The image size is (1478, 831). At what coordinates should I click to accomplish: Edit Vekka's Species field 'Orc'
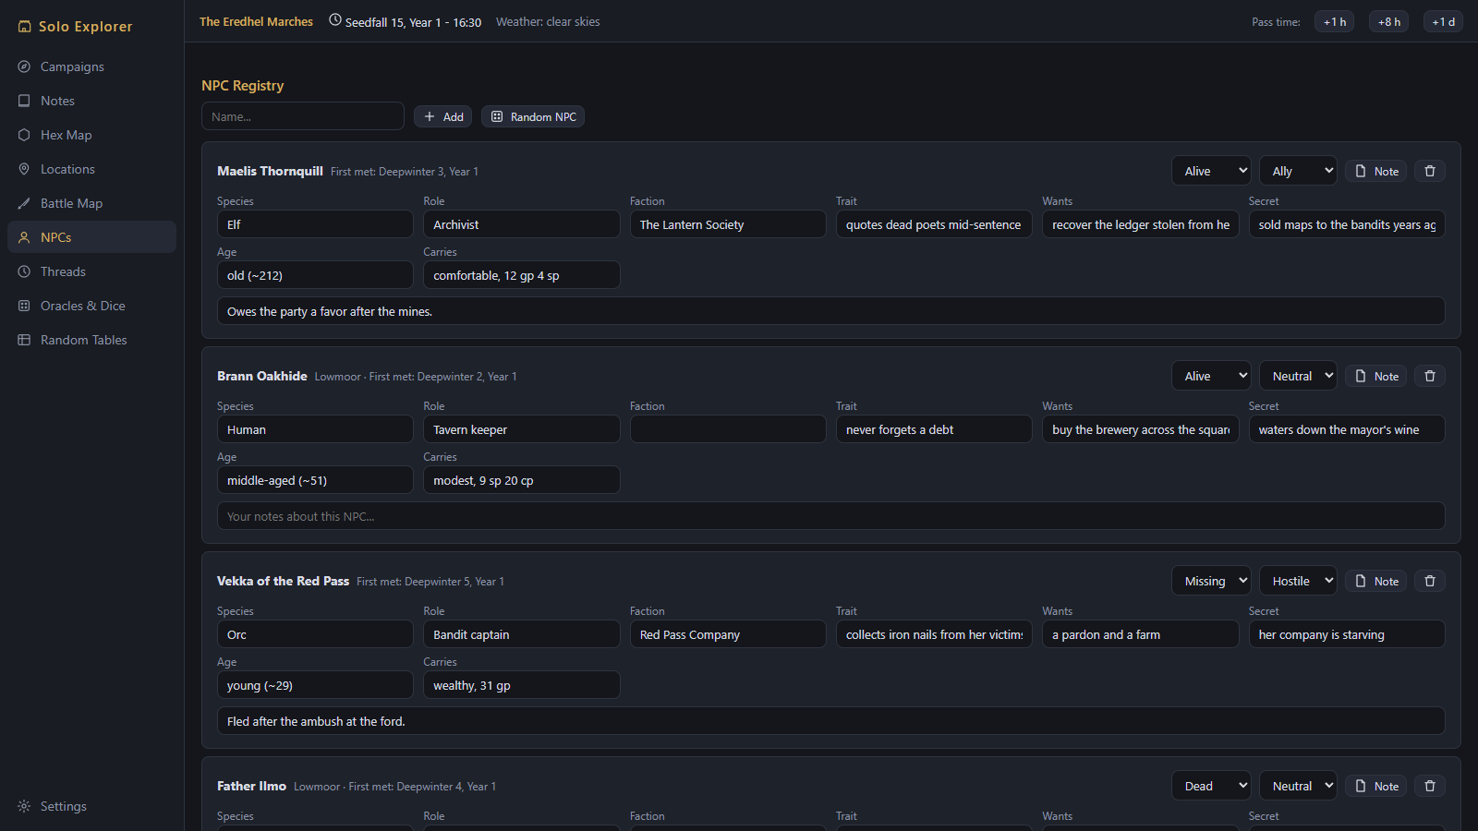pos(315,634)
